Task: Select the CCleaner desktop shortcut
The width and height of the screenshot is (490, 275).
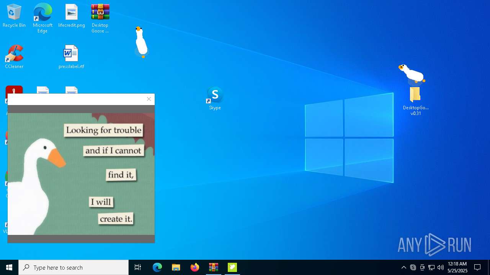Action: pyautogui.click(x=14, y=57)
